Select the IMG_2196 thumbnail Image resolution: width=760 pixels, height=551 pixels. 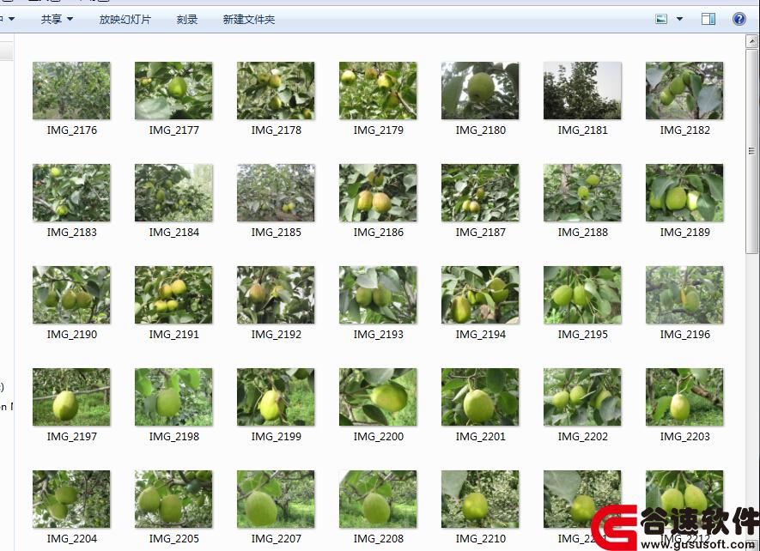click(685, 295)
